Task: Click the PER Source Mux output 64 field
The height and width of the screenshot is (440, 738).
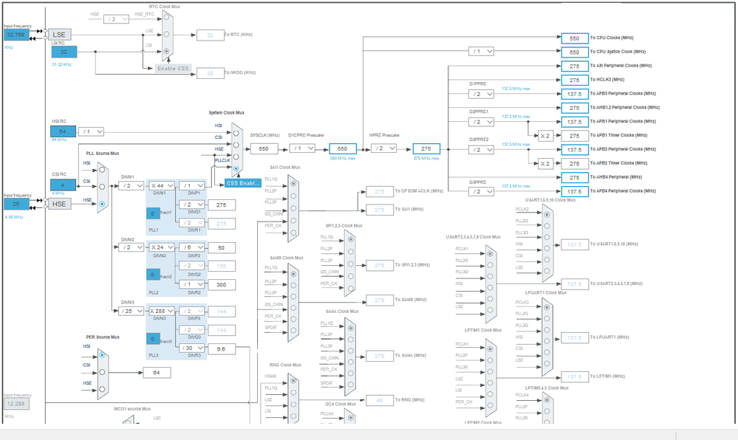Action: click(x=157, y=373)
